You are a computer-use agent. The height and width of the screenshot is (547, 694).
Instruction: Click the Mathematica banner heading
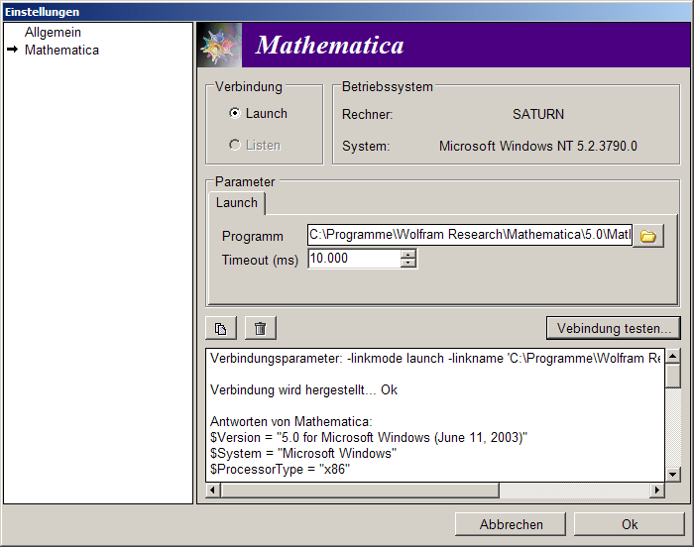point(329,46)
